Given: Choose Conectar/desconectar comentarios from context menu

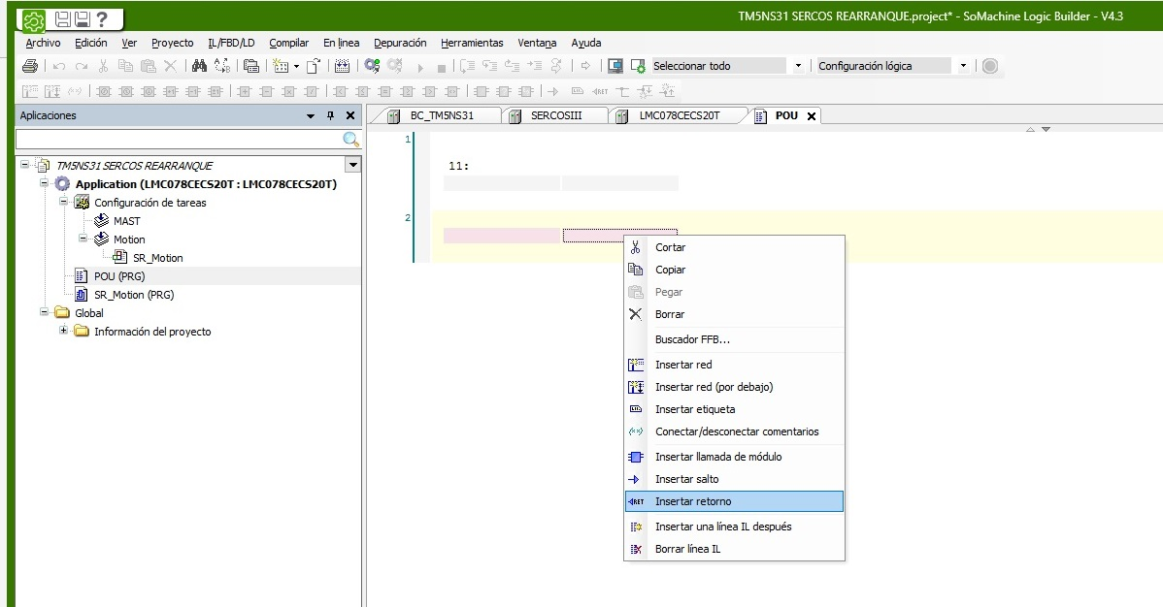Looking at the screenshot, I should [x=734, y=431].
